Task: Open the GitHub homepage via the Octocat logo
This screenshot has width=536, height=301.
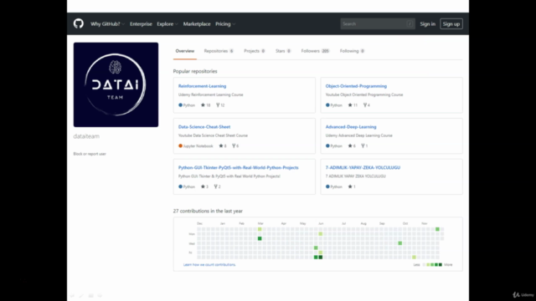Action: point(78,23)
